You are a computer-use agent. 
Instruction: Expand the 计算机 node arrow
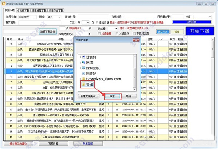tap(81, 57)
